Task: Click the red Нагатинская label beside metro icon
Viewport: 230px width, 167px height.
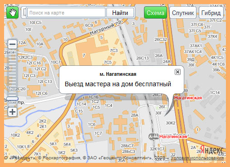Action: point(173,137)
